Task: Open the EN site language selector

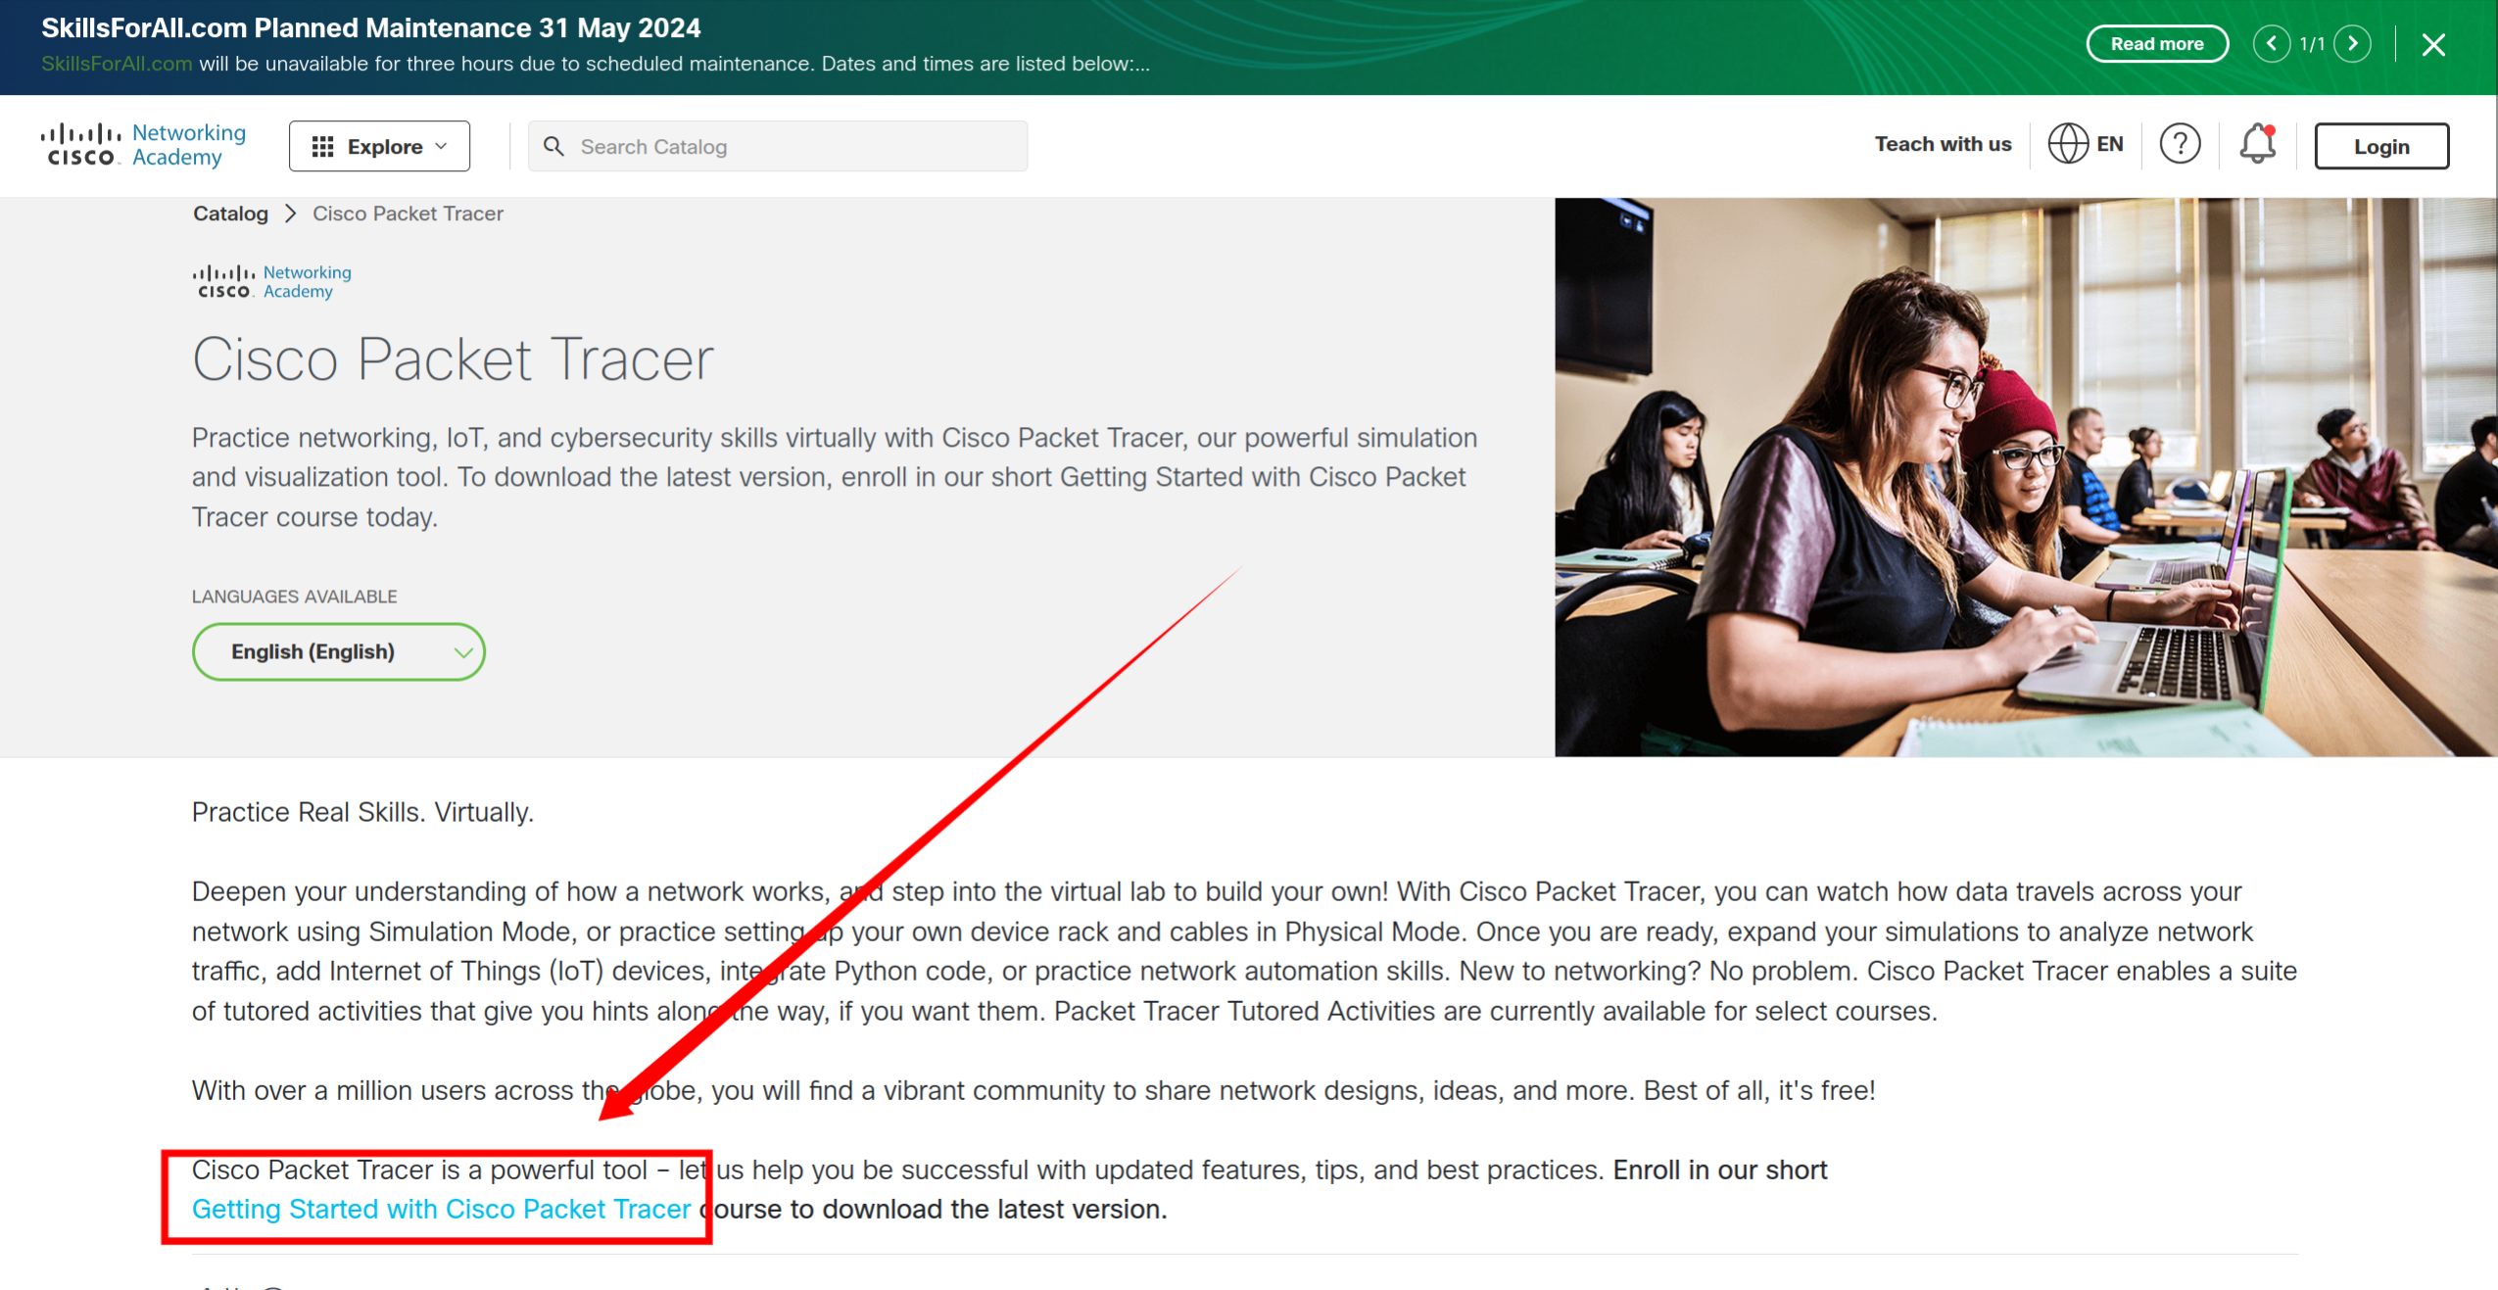Action: [x=2109, y=145]
